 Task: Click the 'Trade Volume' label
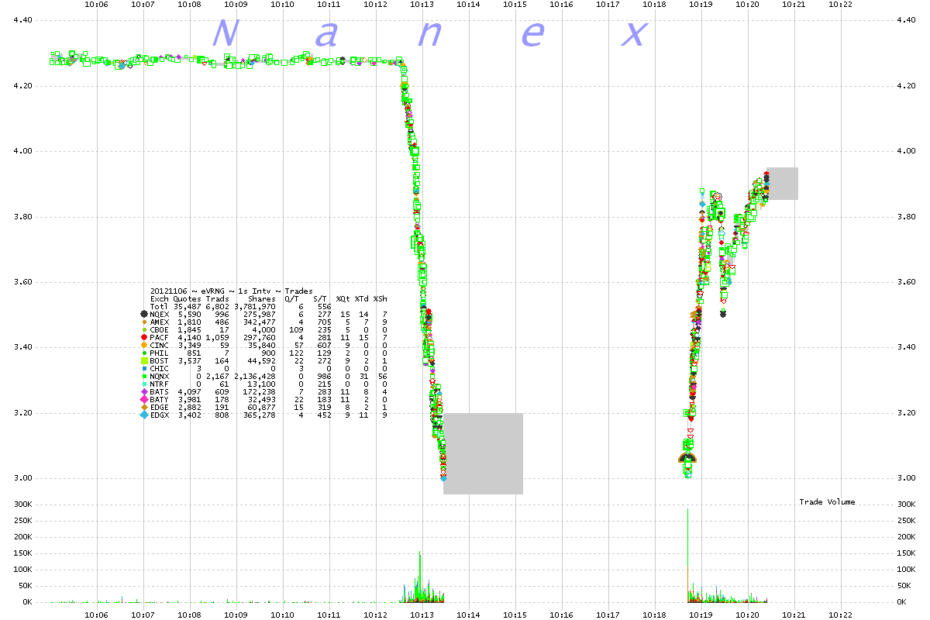click(828, 502)
